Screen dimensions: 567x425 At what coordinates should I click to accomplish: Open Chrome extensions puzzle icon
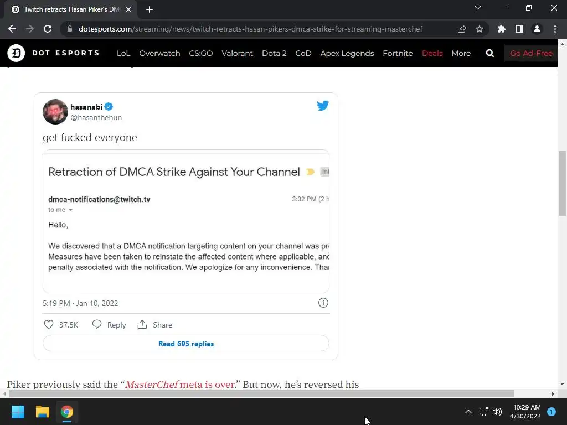(x=502, y=29)
